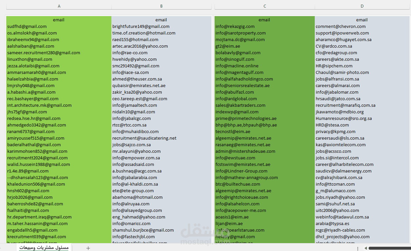Viewport: 411px width, 251px height.
Task: Click cell support@ipowerweb.com
Action: [x=362, y=33]
